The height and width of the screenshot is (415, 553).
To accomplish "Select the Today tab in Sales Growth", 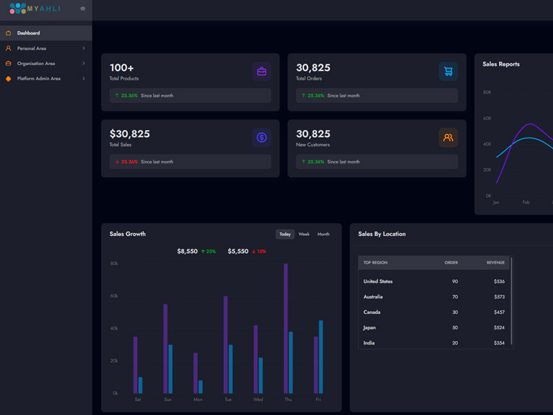I will point(285,234).
